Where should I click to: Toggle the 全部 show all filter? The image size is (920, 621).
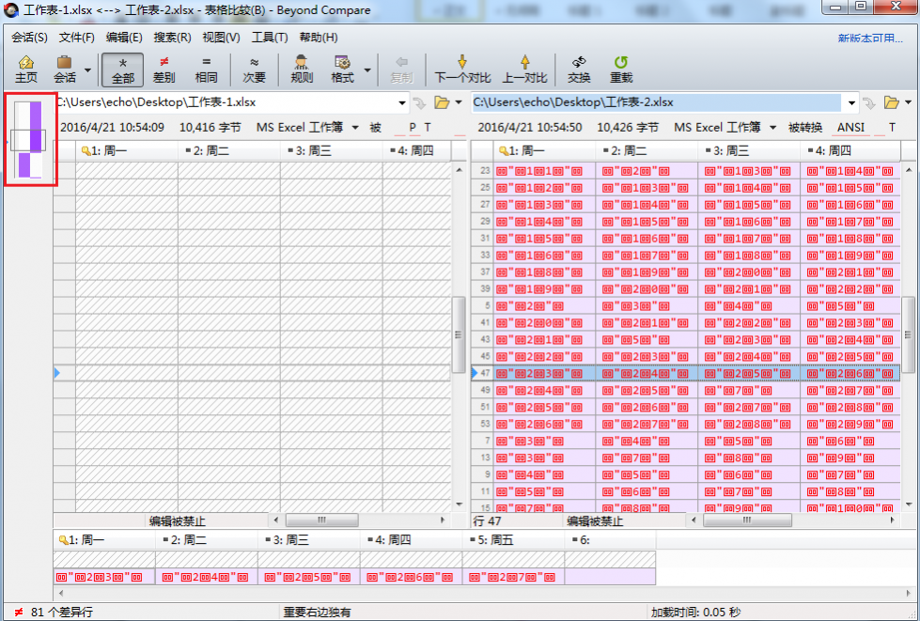point(123,70)
